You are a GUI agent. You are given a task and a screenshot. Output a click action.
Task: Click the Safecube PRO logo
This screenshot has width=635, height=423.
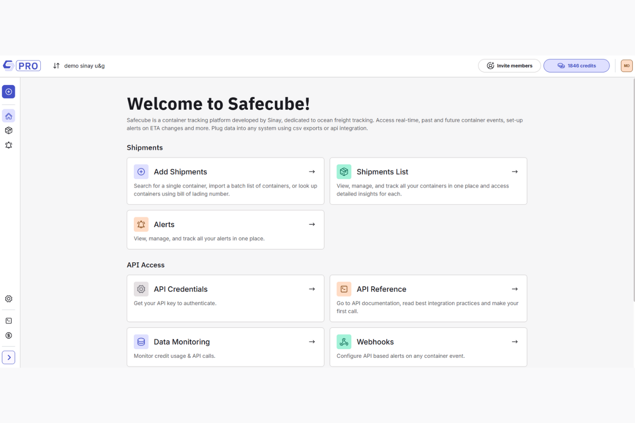21,66
